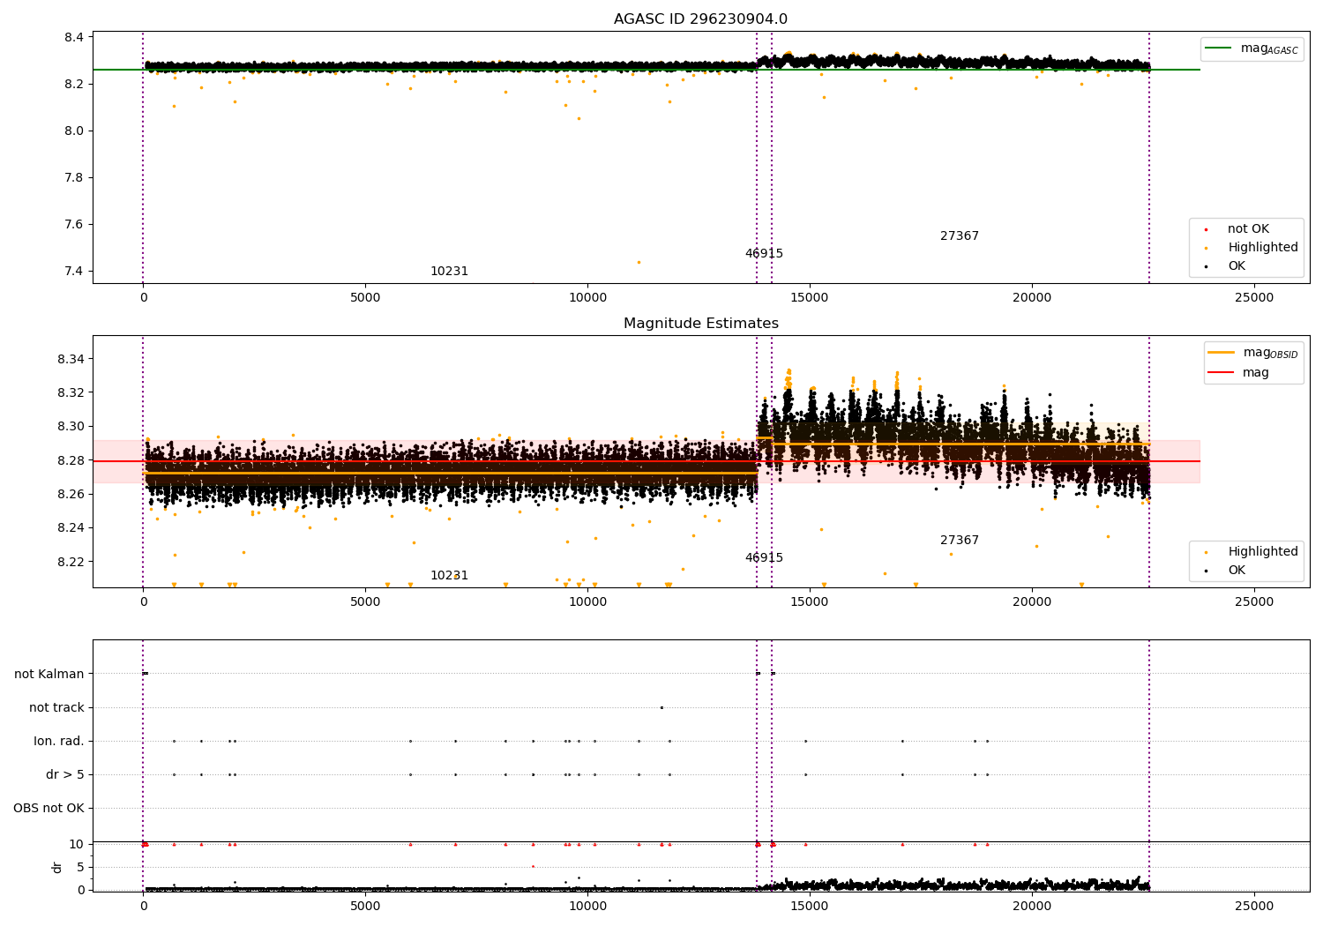Screen dimensions: 1323x926
Task: Click the lowest orange outlier near 7.43 in top plot
Action: click(x=639, y=262)
